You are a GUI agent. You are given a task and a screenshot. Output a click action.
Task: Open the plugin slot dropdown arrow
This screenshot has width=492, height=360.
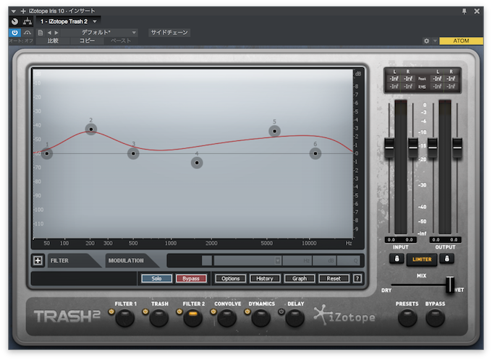pyautogui.click(x=95, y=21)
